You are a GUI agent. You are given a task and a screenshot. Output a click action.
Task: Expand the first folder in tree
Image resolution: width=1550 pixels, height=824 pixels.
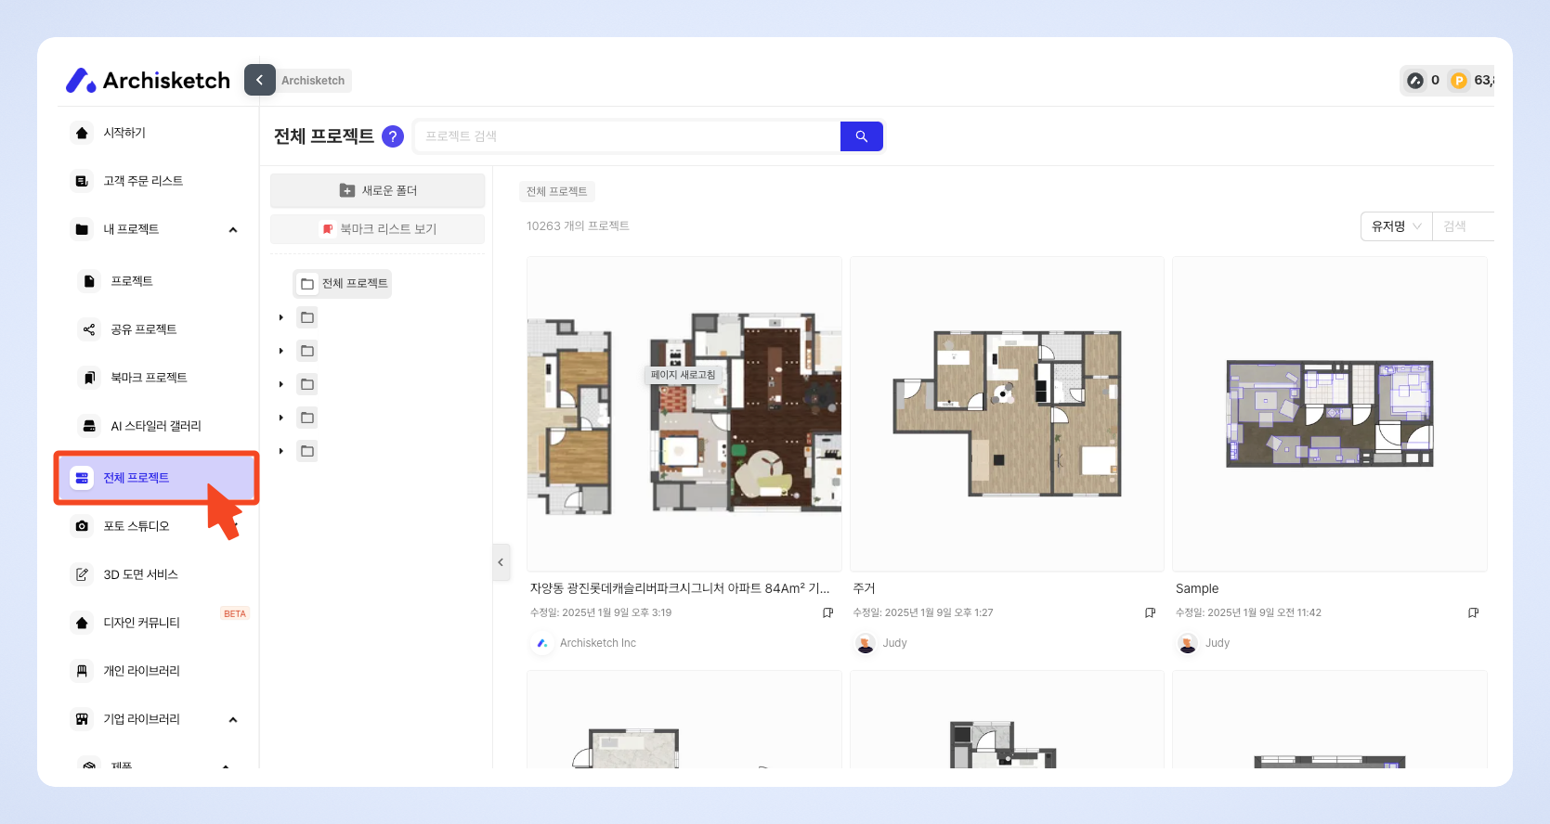click(281, 317)
